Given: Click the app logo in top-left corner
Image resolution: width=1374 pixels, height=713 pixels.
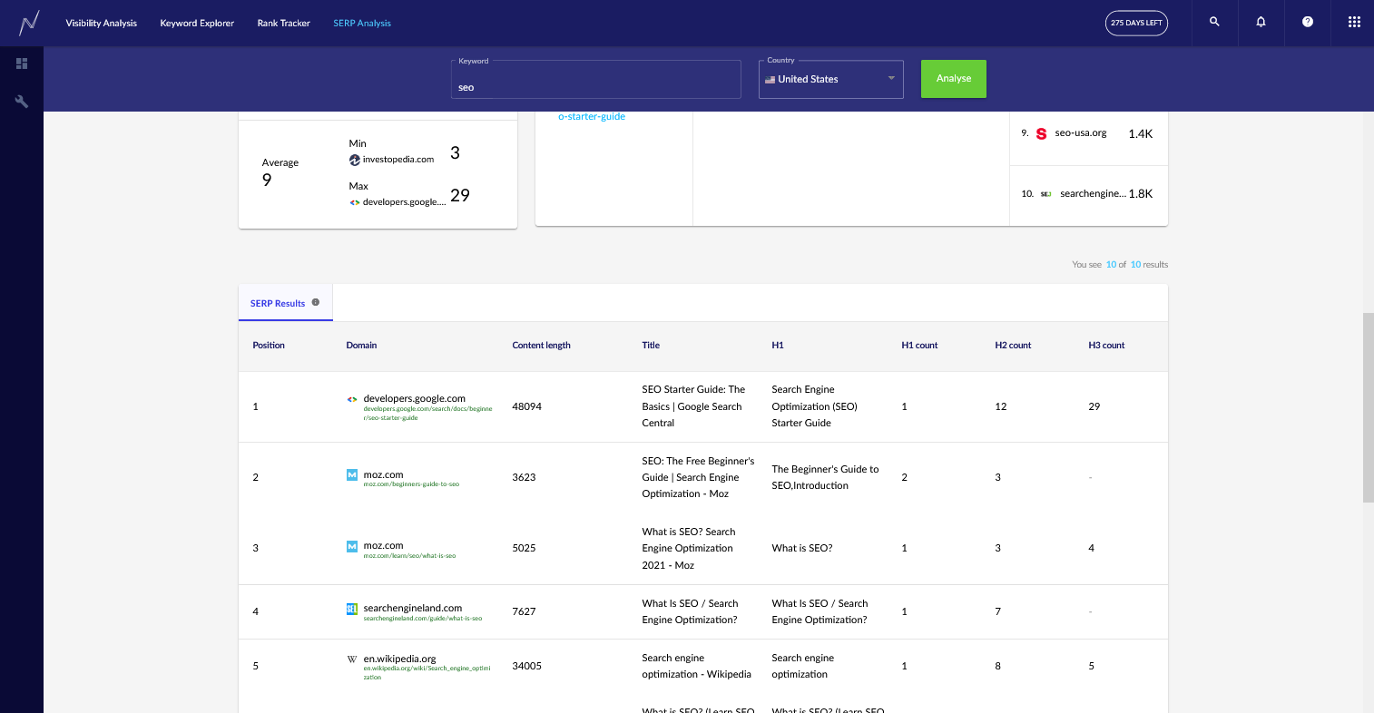Looking at the screenshot, I should (30, 23).
